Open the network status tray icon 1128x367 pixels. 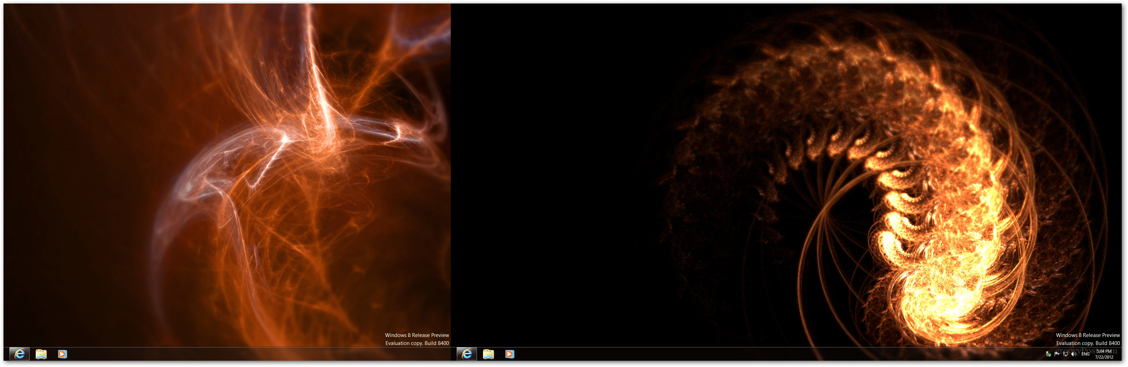[1065, 355]
